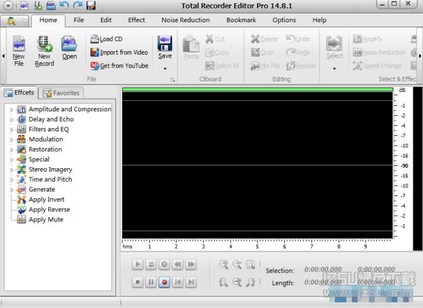
Task: Click the zoom in magnifier icon
Action: click(x=223, y=264)
